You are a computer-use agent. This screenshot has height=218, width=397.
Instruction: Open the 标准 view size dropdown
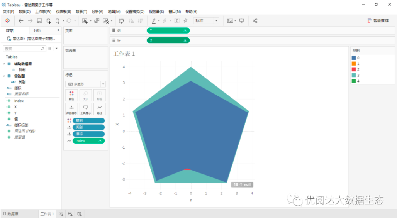(206, 21)
